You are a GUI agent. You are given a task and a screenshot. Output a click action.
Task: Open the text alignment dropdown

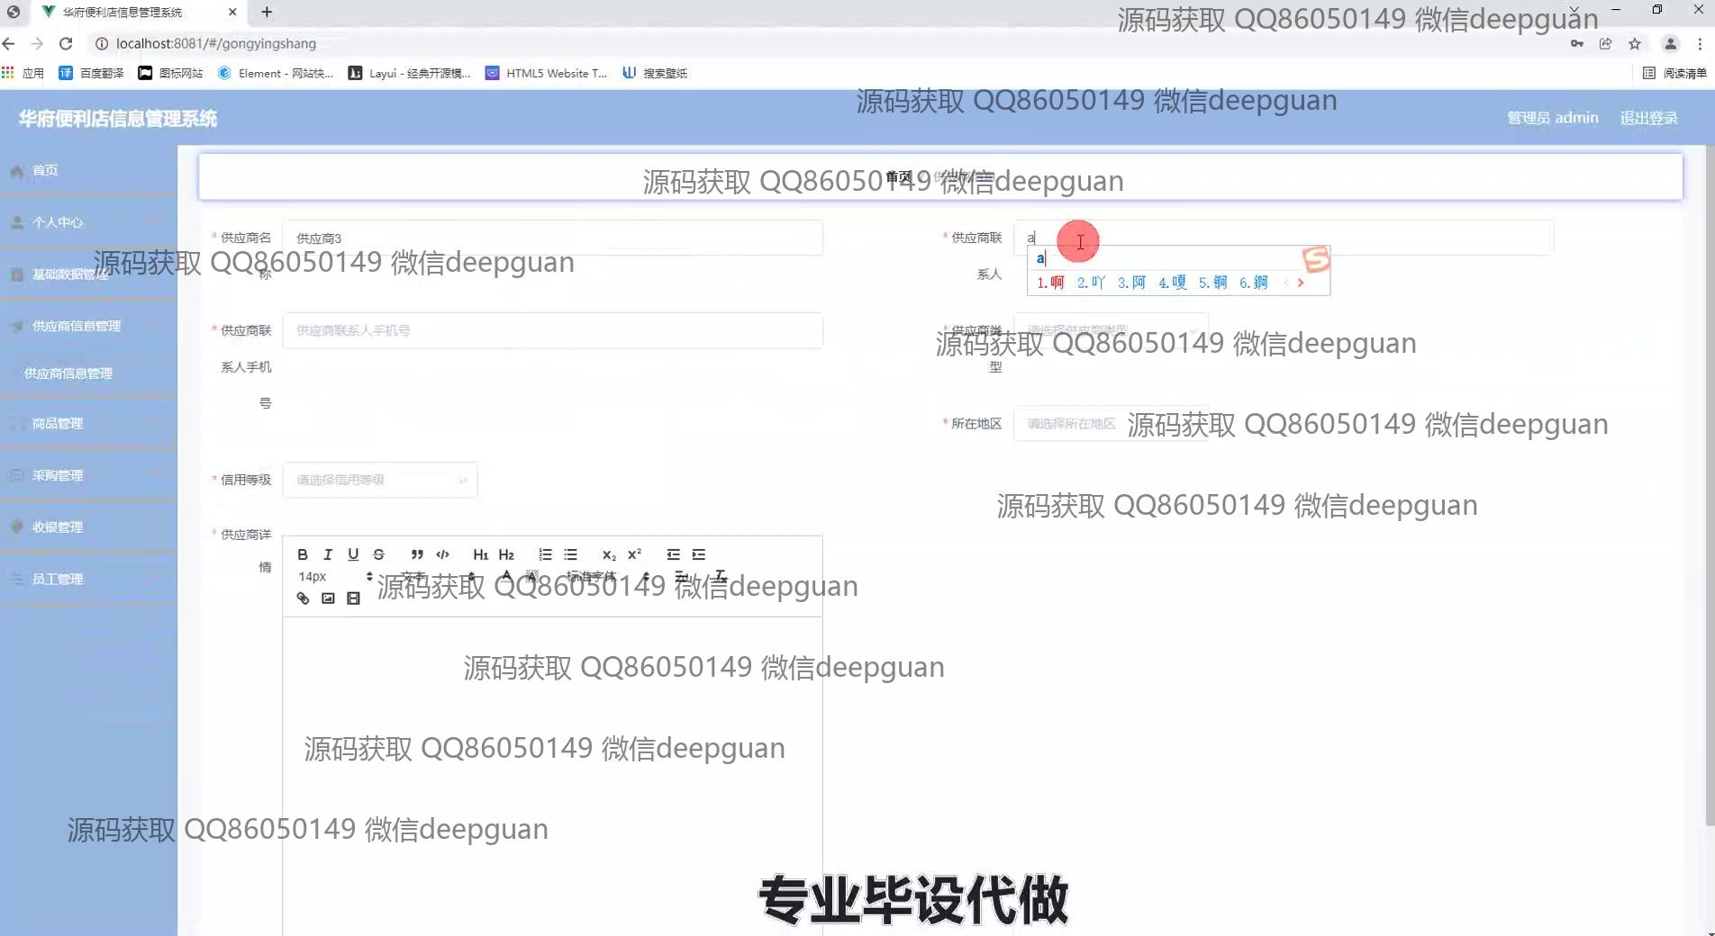681,576
